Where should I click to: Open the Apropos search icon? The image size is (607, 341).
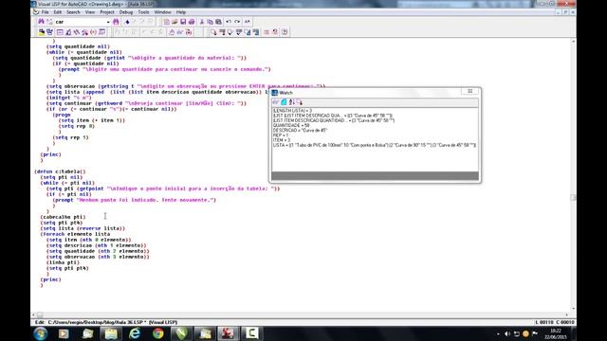coord(93,32)
